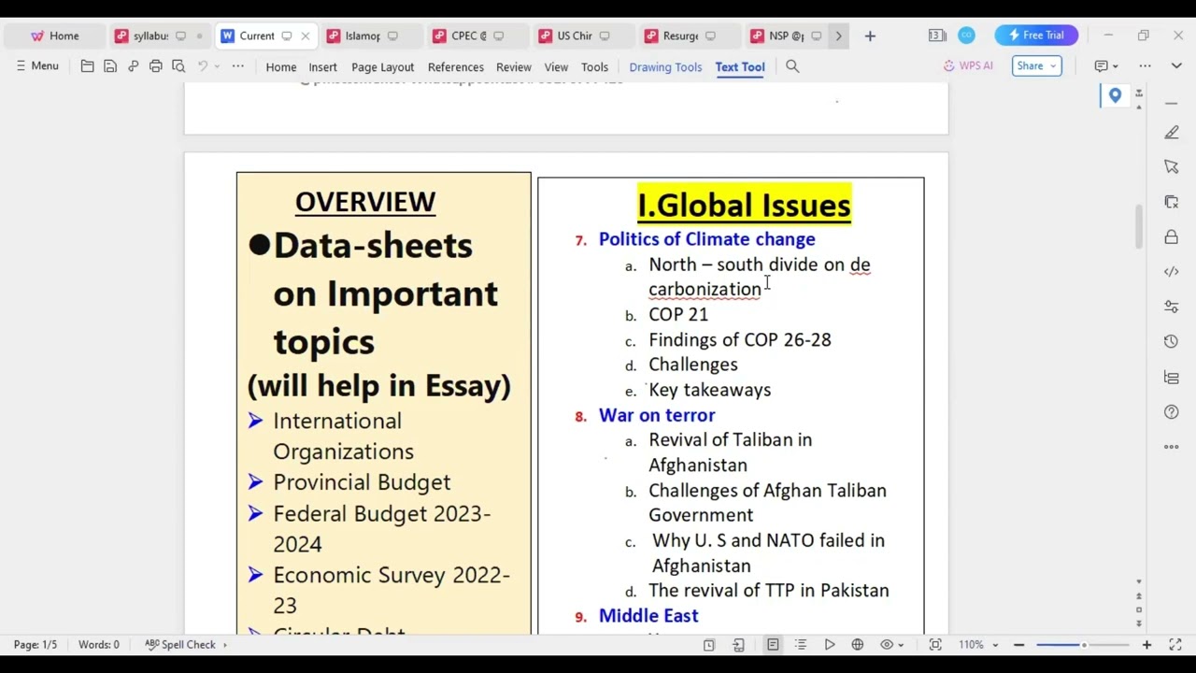The width and height of the screenshot is (1196, 673).
Task: Expand the undo history dropdown arrow
Action: (x=217, y=66)
